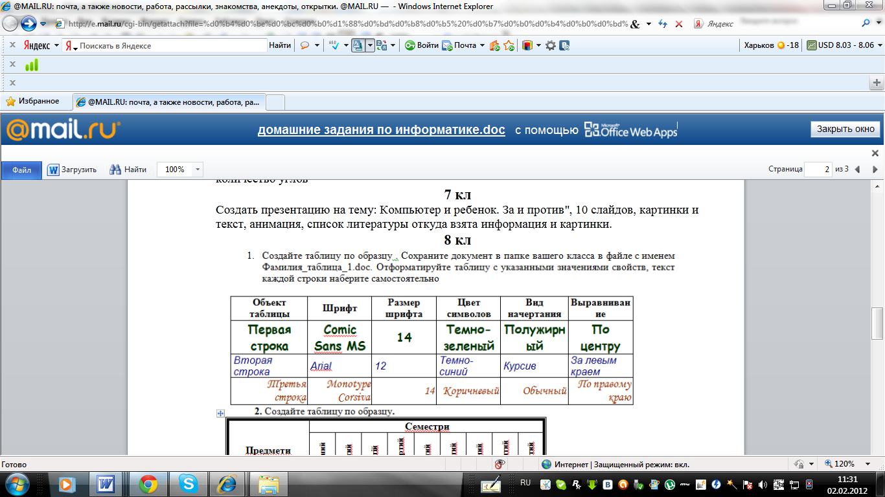Click the Темно-синий table cell
This screenshot has width=885, height=497.
468,366
